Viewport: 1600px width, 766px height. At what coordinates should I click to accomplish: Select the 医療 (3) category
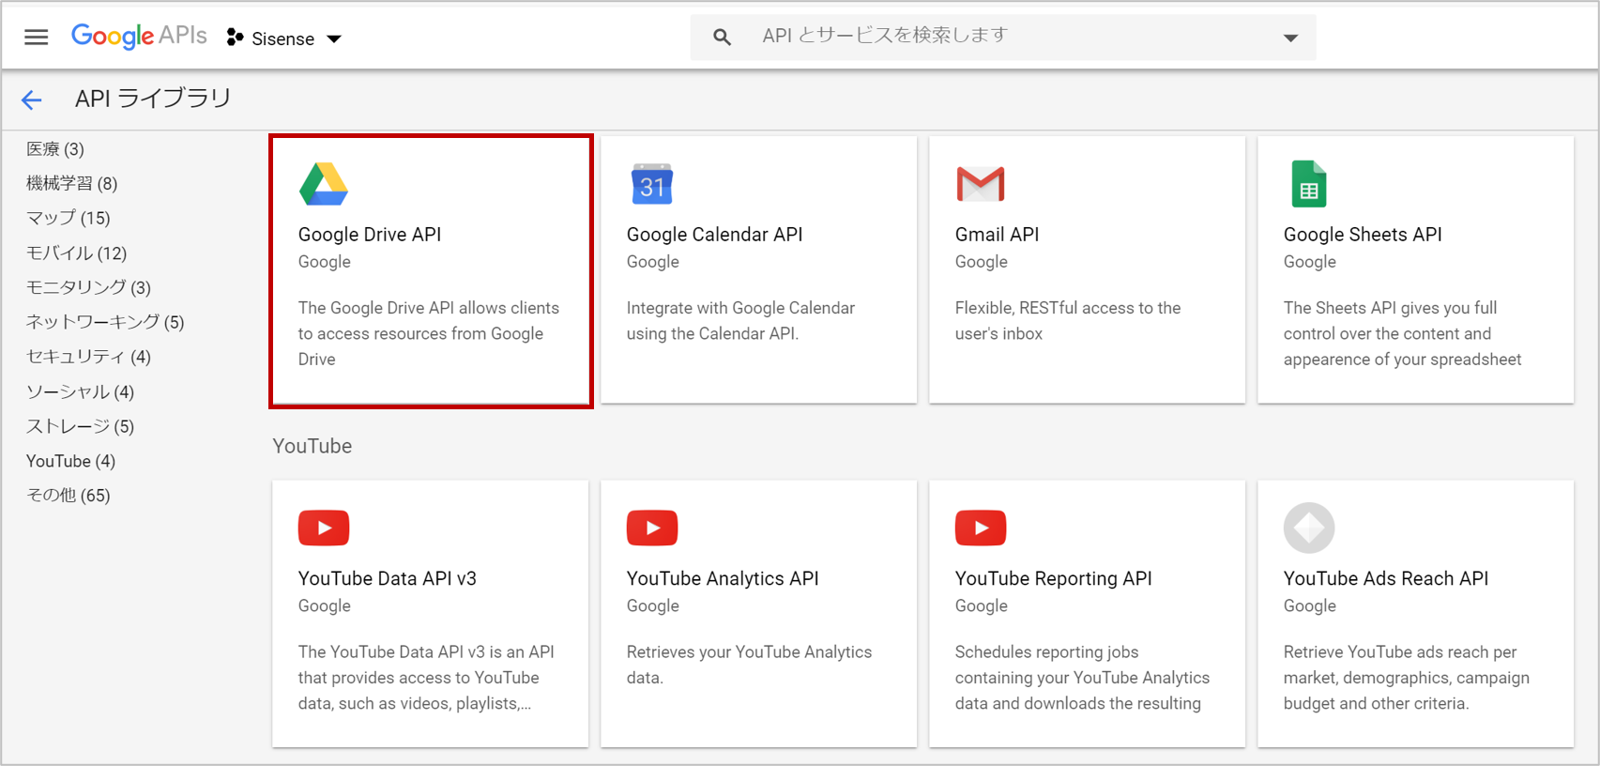click(x=55, y=148)
